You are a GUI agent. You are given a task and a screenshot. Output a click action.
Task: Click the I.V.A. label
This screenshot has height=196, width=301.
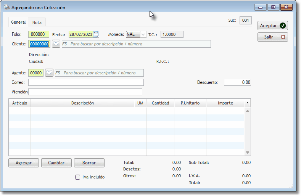tap(194, 176)
